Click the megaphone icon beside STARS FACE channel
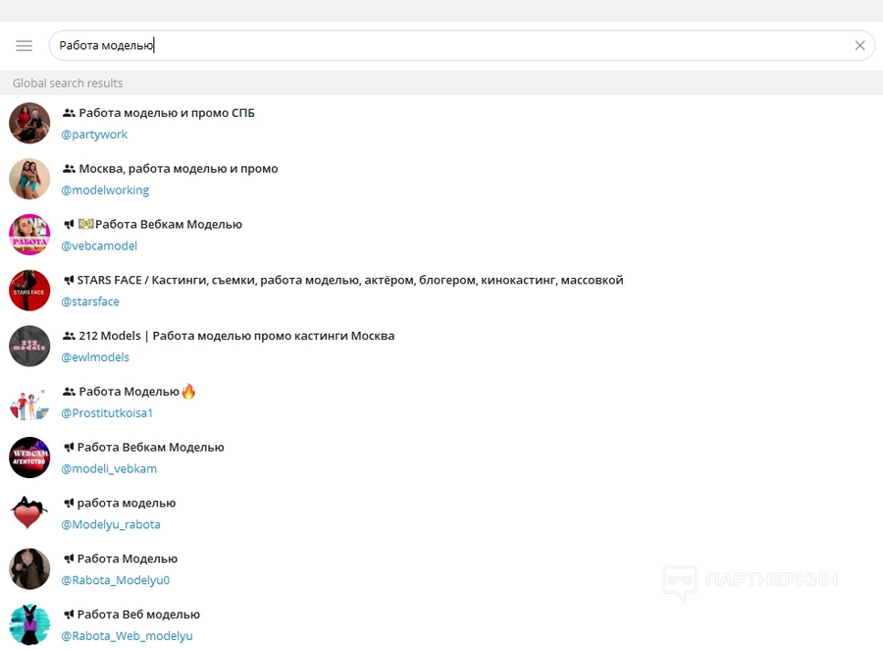Screen dimensions: 883x649 coord(69,280)
